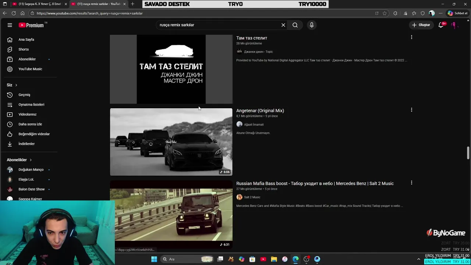Click the magnifier search button

pos(295,25)
